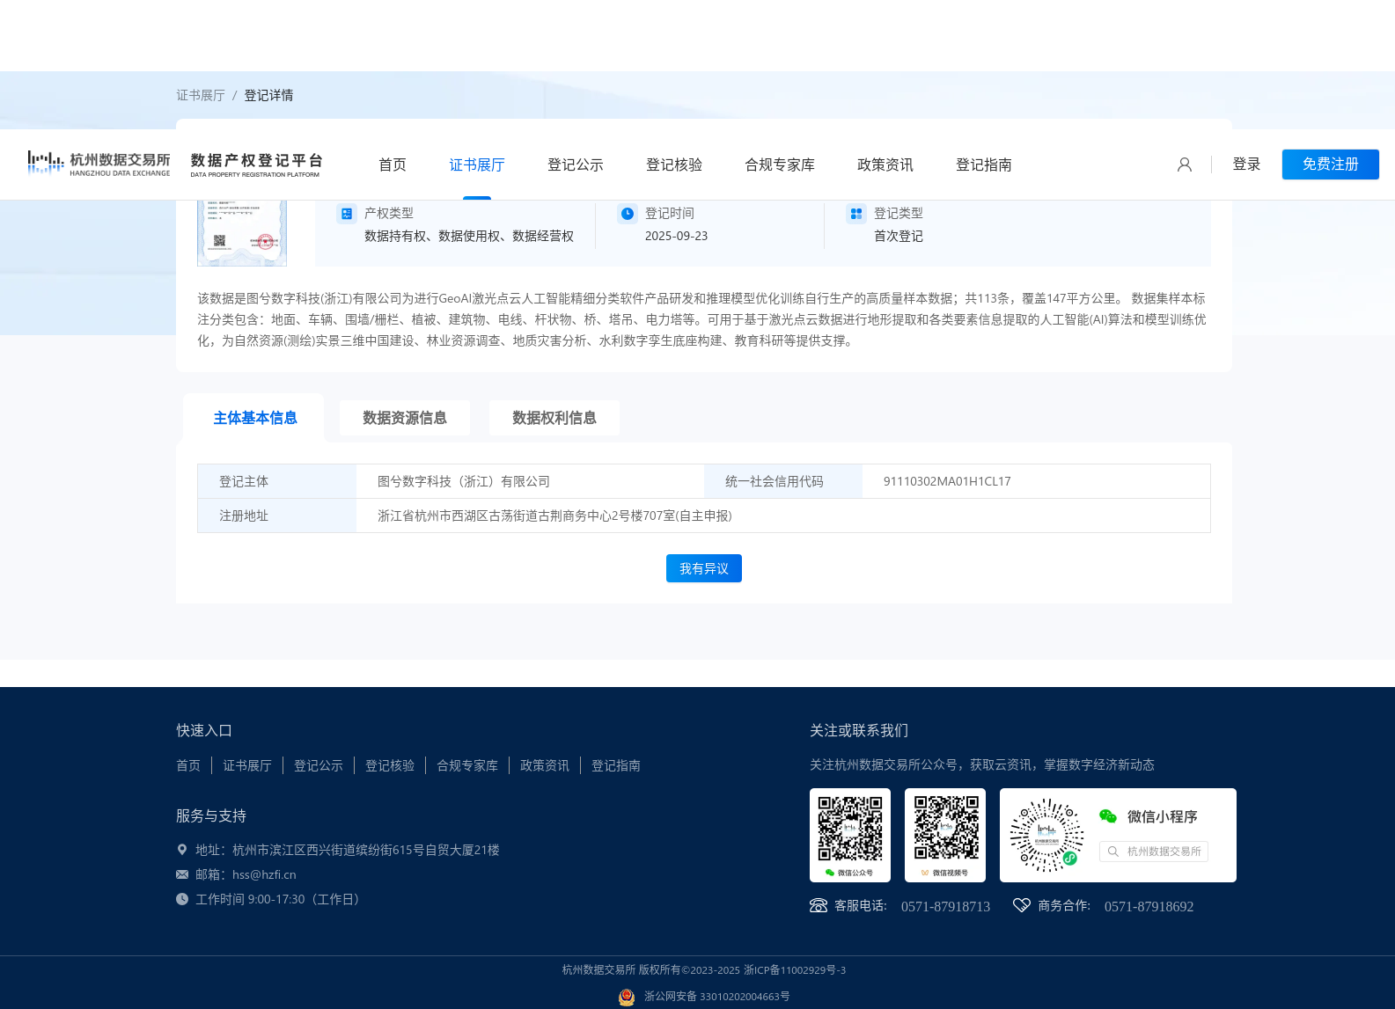Viewport: 1395px width, 1009px height.
Task: Click footer quick link 登记核验
Action: point(390,765)
